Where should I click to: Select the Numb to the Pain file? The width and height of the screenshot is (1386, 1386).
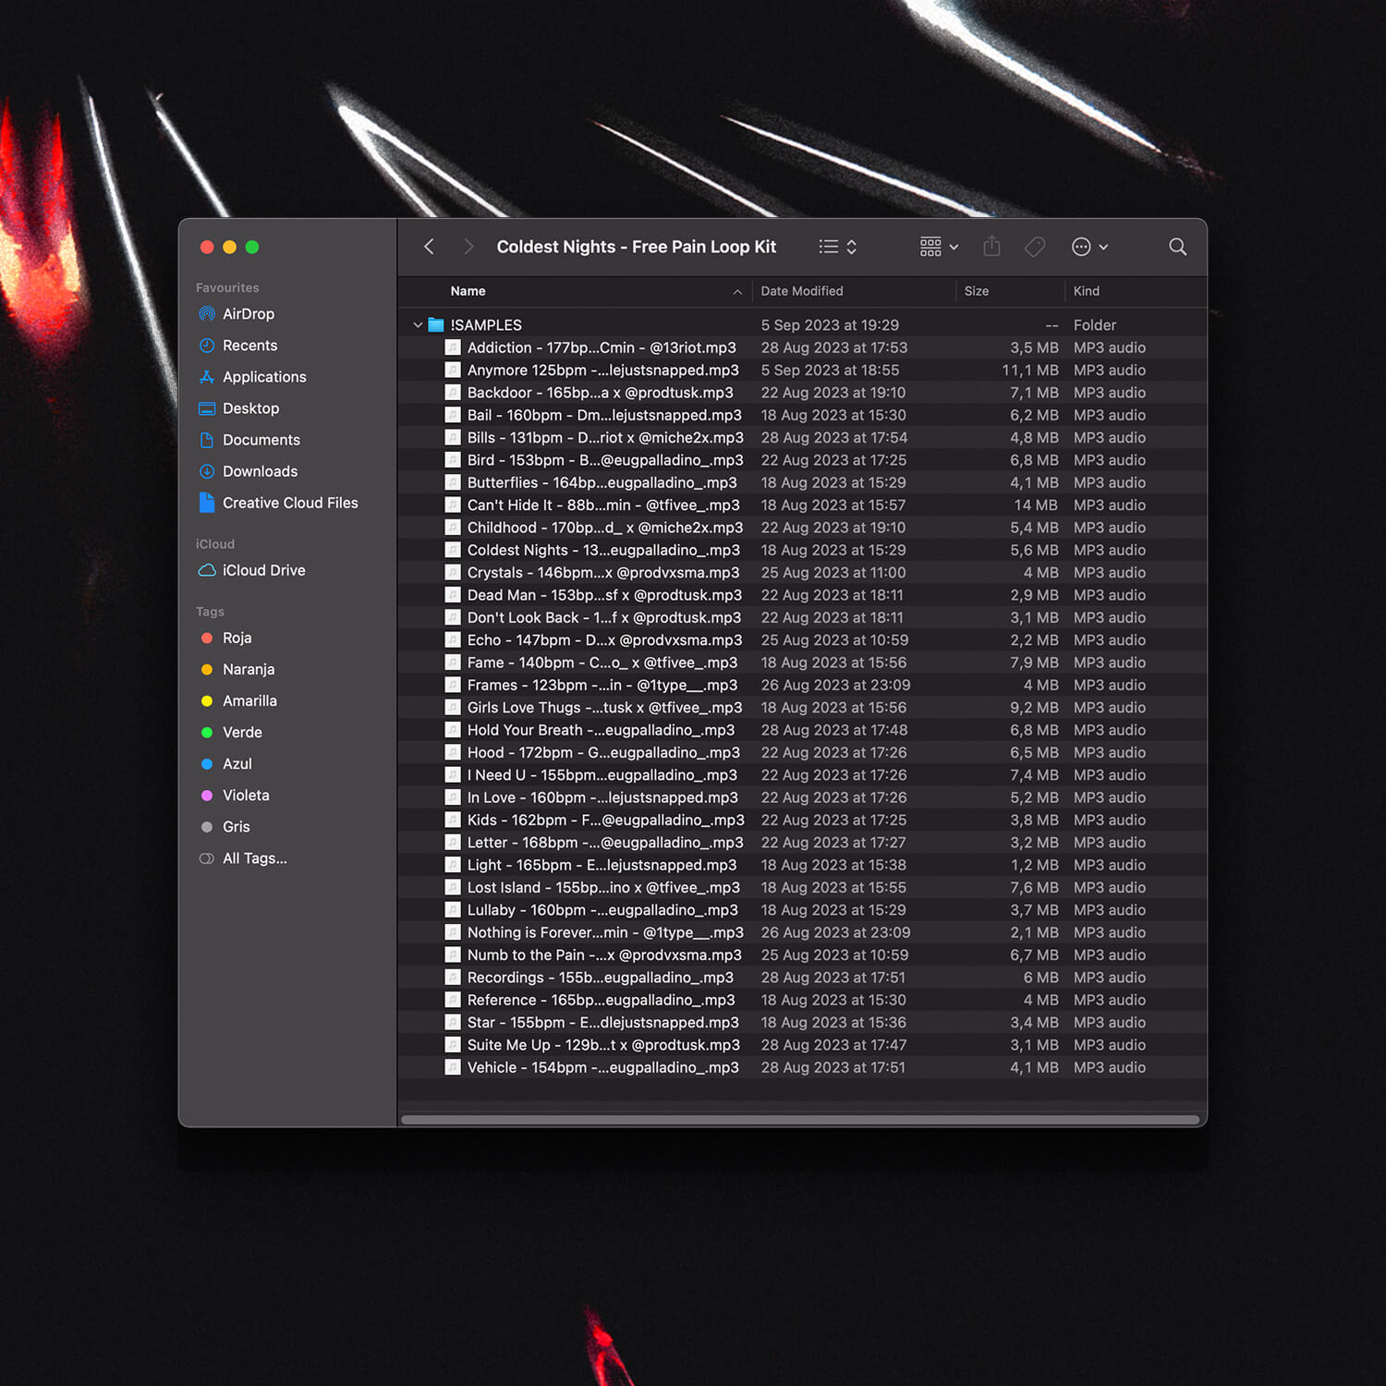coord(604,954)
